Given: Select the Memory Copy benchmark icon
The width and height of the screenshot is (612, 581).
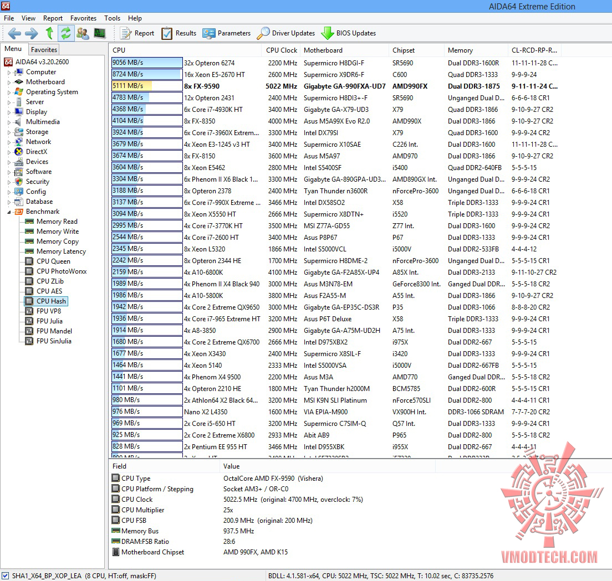Looking at the screenshot, I should (29, 241).
